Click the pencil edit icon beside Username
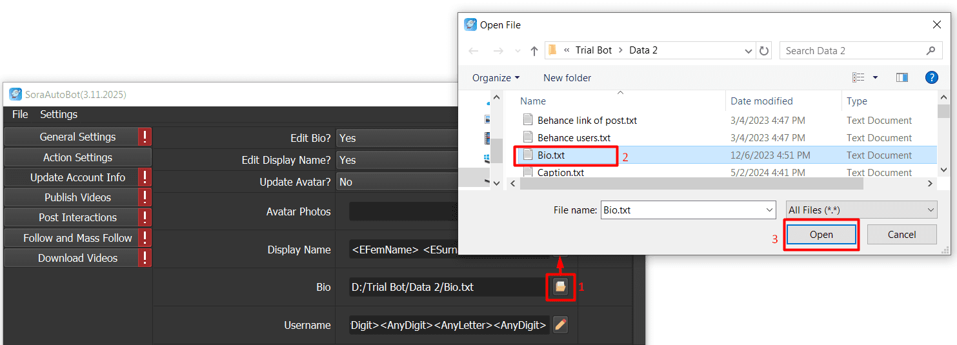This screenshot has height=345, width=957. pyautogui.click(x=561, y=325)
